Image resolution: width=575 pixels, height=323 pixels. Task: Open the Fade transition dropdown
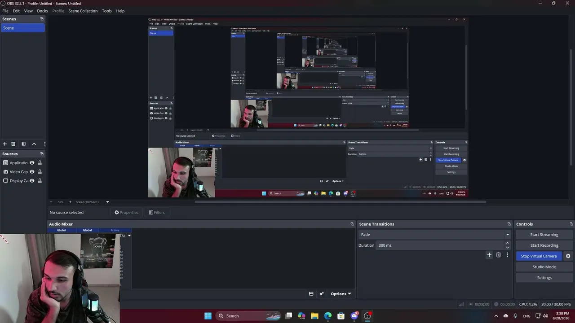point(435,235)
